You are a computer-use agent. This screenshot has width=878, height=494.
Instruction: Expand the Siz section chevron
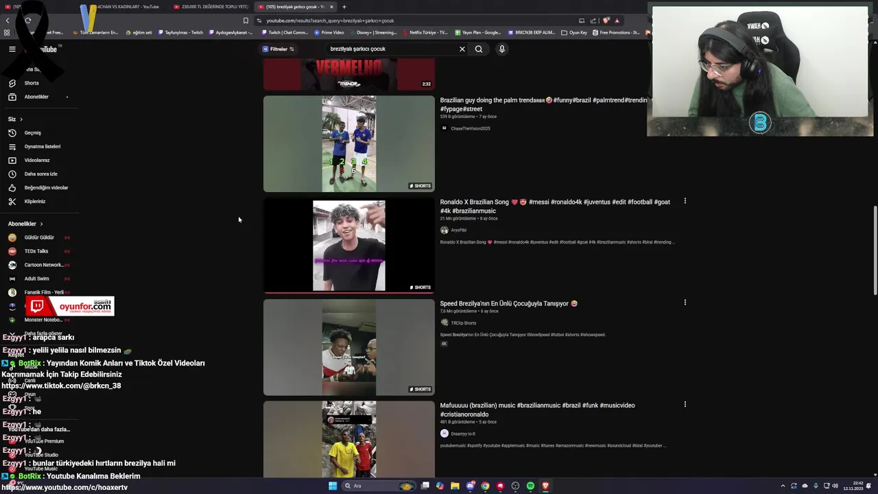coord(21,119)
